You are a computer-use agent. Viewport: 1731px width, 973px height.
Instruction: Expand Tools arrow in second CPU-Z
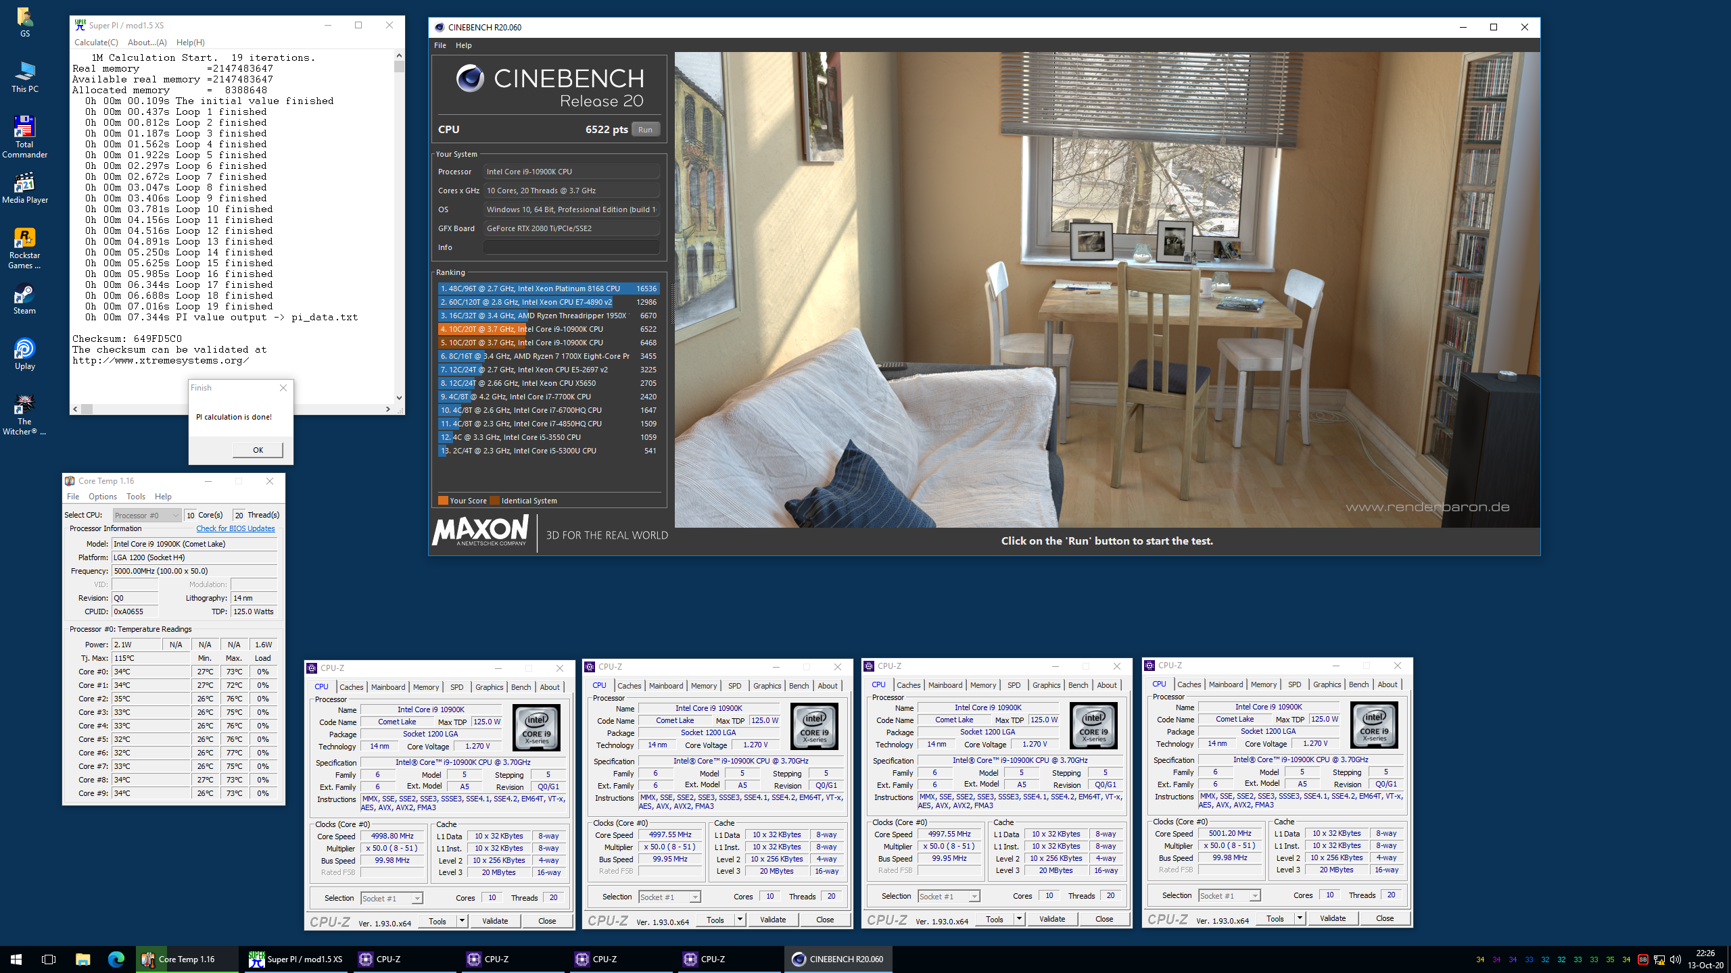pos(740,920)
